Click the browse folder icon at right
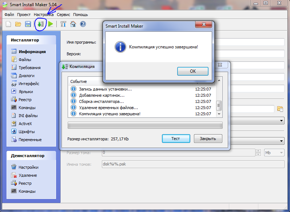This screenshot has width=290, height=212. click(x=280, y=109)
